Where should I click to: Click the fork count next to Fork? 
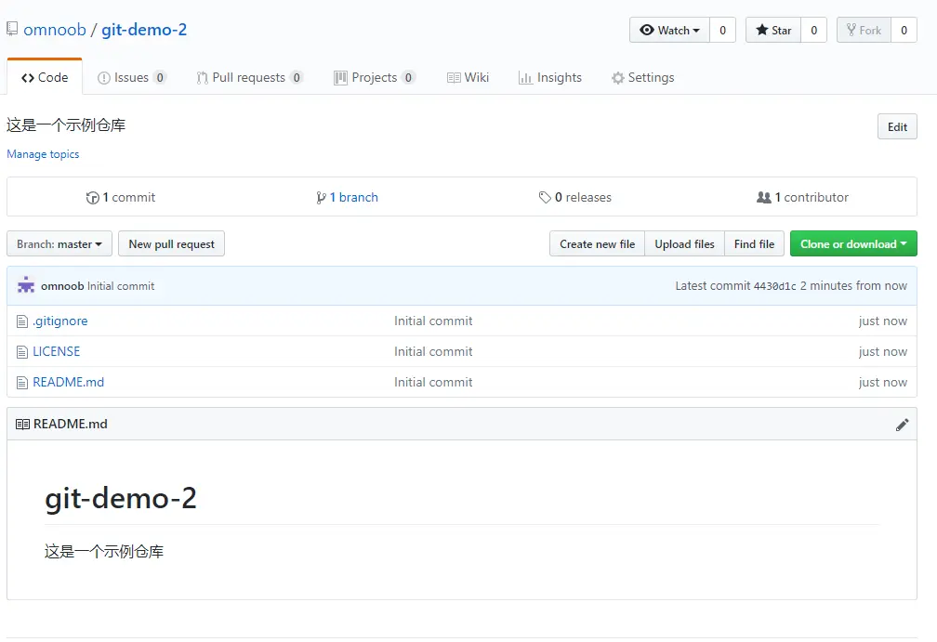[x=904, y=30]
